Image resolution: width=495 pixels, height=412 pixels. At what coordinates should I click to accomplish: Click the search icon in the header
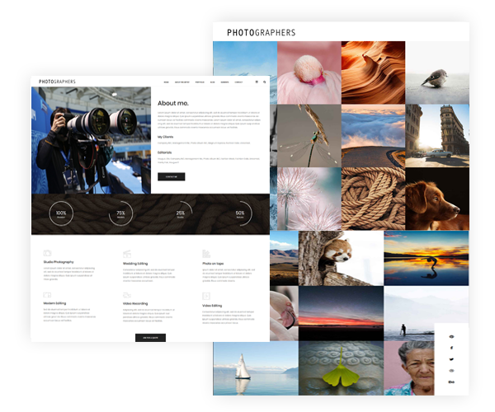pos(264,82)
